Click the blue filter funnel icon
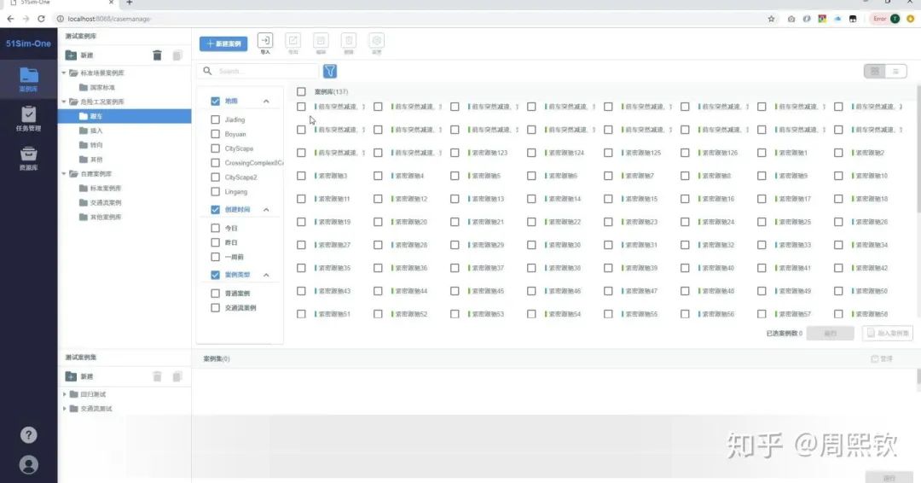The height and width of the screenshot is (483, 921). 330,71
